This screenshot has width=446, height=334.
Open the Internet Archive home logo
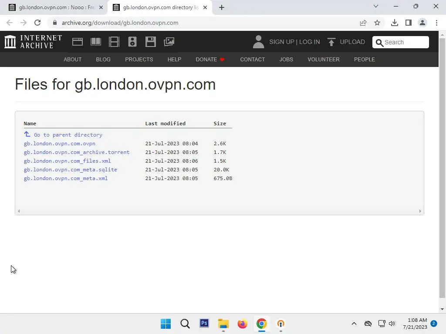(33, 42)
